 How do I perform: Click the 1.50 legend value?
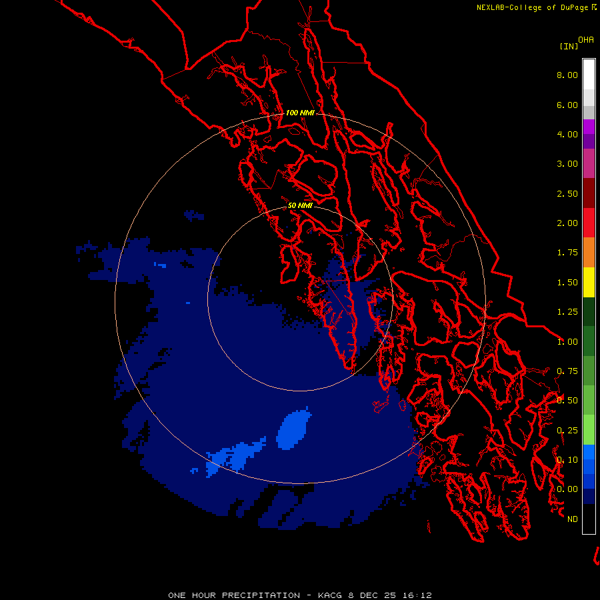[567, 283]
